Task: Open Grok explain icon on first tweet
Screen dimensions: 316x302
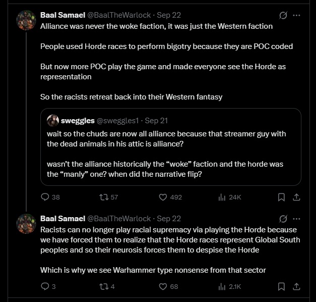Action: tap(283, 15)
